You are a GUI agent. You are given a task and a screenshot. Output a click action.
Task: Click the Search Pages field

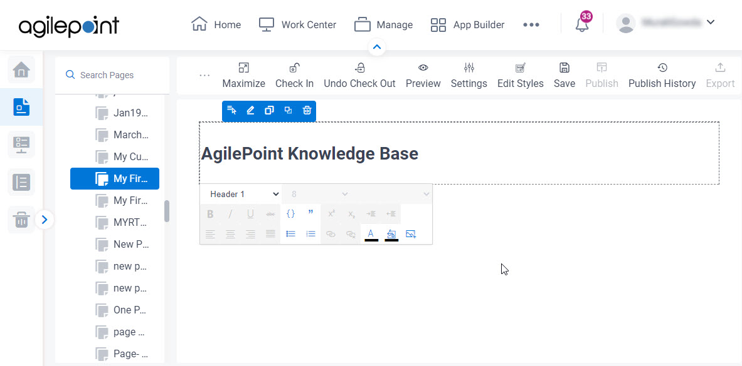tap(112, 75)
